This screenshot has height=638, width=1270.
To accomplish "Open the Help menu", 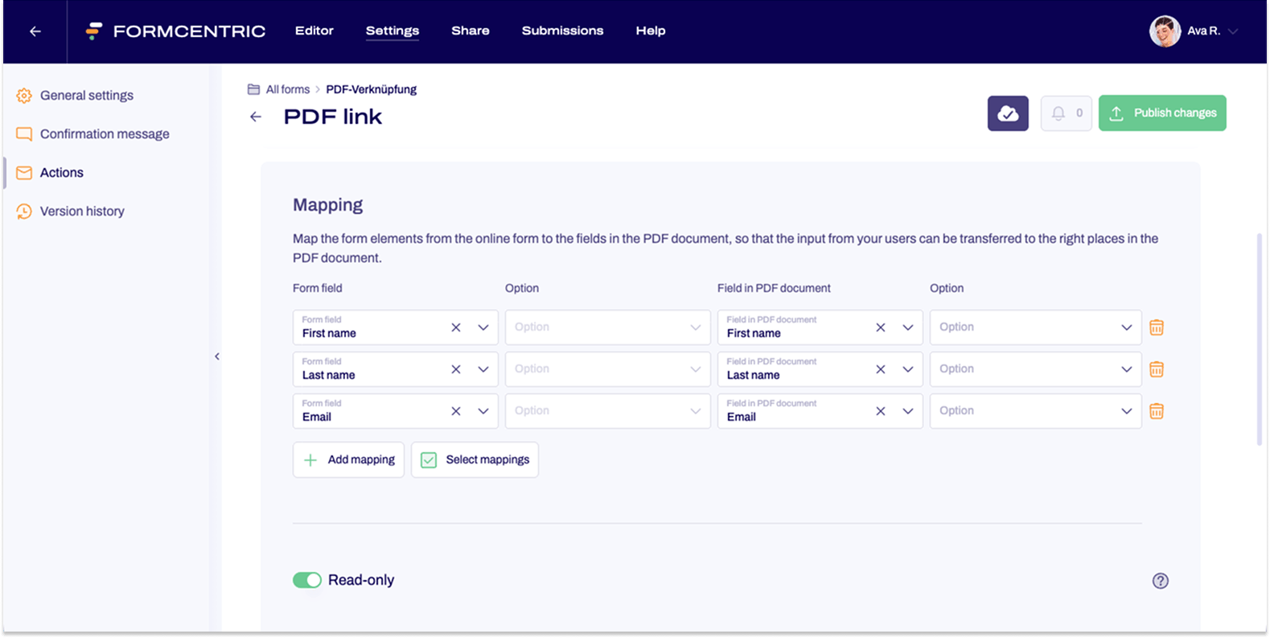I will click(651, 31).
